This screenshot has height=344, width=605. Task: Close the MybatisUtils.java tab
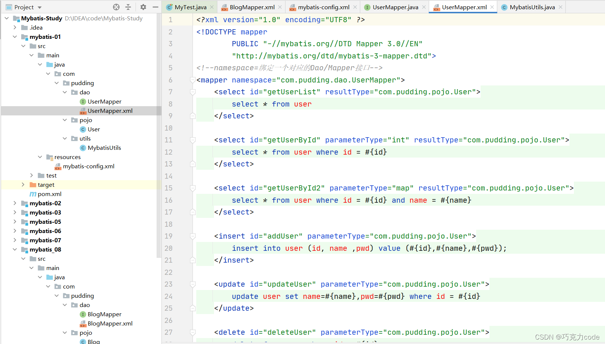click(x=561, y=7)
